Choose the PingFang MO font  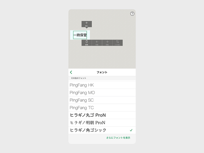tap(102, 93)
